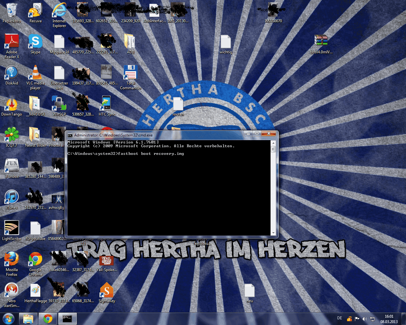Click the taskbar clock showing 16:01

[x=389, y=319]
